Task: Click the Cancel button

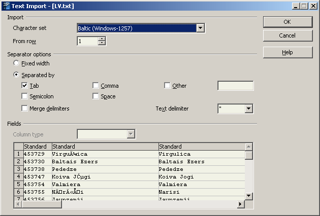Action: tap(288, 35)
